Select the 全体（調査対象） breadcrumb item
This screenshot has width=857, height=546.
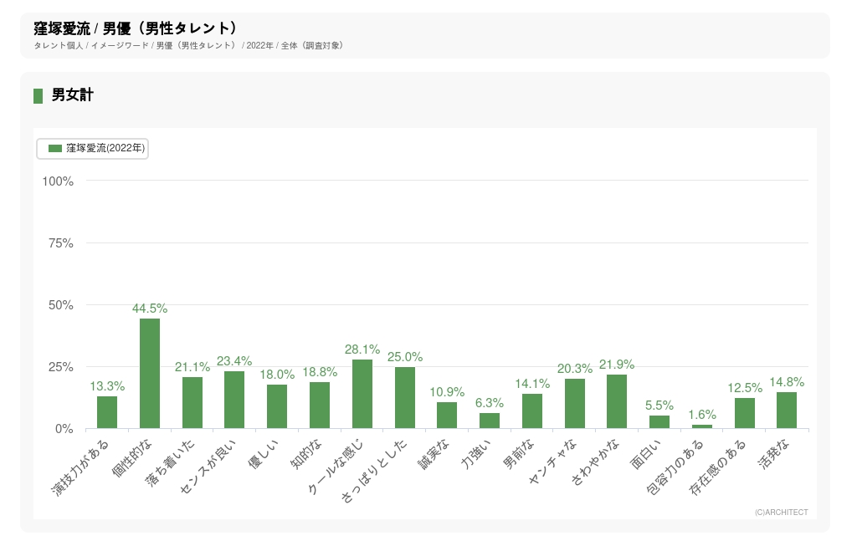312,45
